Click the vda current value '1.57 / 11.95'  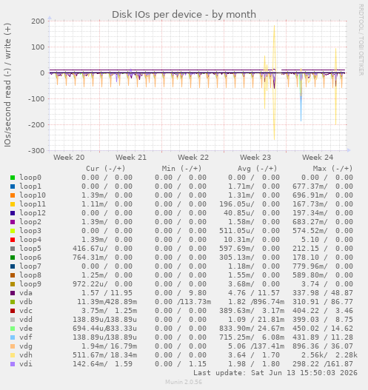point(107,293)
